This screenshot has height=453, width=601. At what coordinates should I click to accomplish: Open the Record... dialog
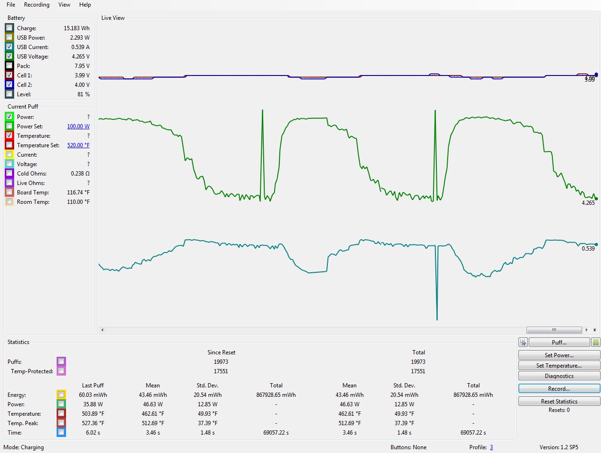coord(559,389)
